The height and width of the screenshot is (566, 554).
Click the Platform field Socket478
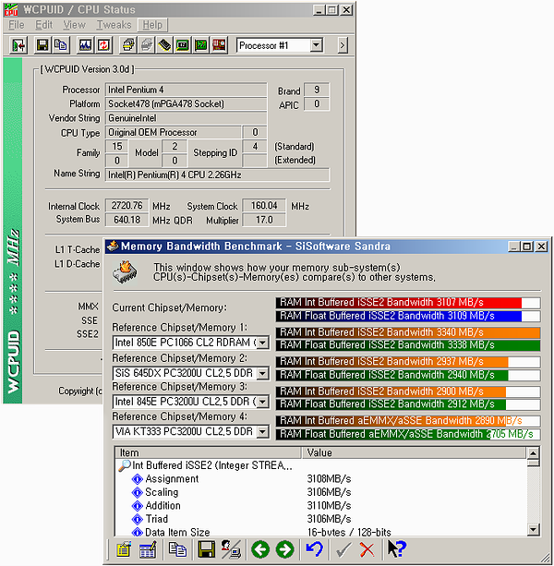(186, 104)
